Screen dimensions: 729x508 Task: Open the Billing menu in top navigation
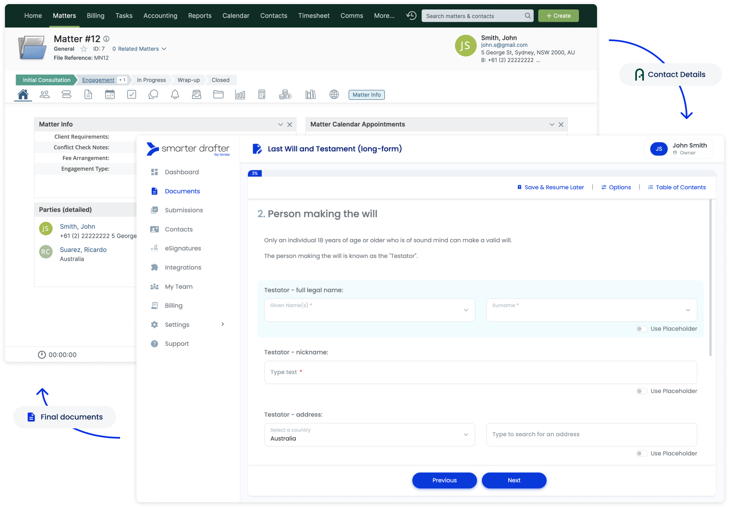tap(95, 16)
